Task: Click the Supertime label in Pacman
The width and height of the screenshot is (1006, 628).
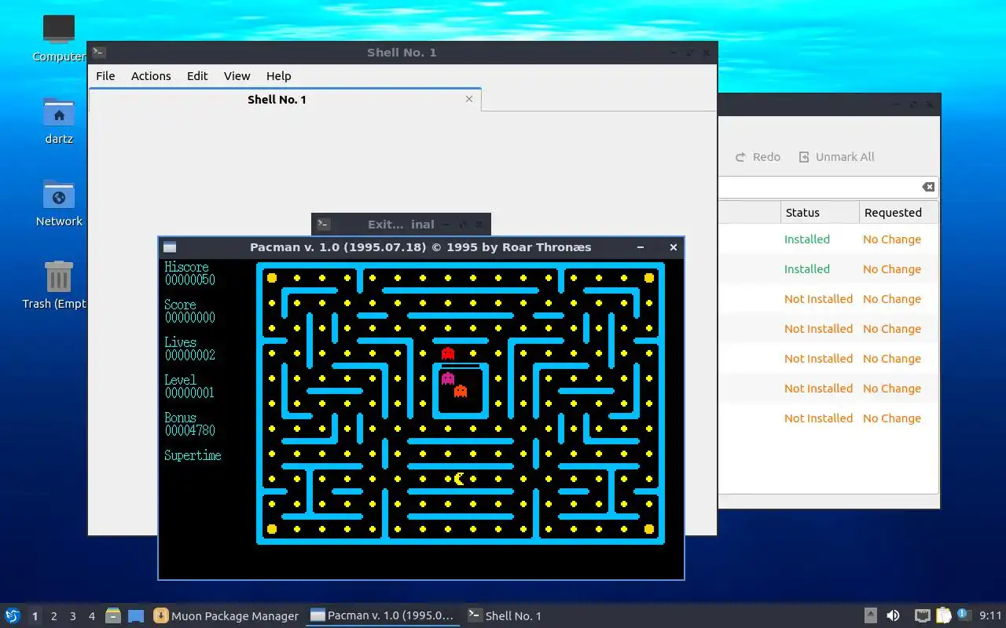Action: tap(193, 456)
